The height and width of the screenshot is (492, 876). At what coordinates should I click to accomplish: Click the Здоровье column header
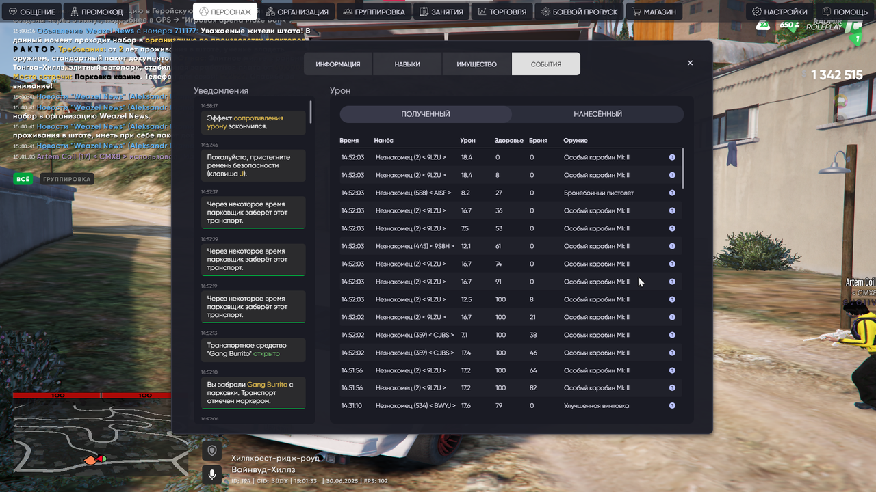point(509,140)
